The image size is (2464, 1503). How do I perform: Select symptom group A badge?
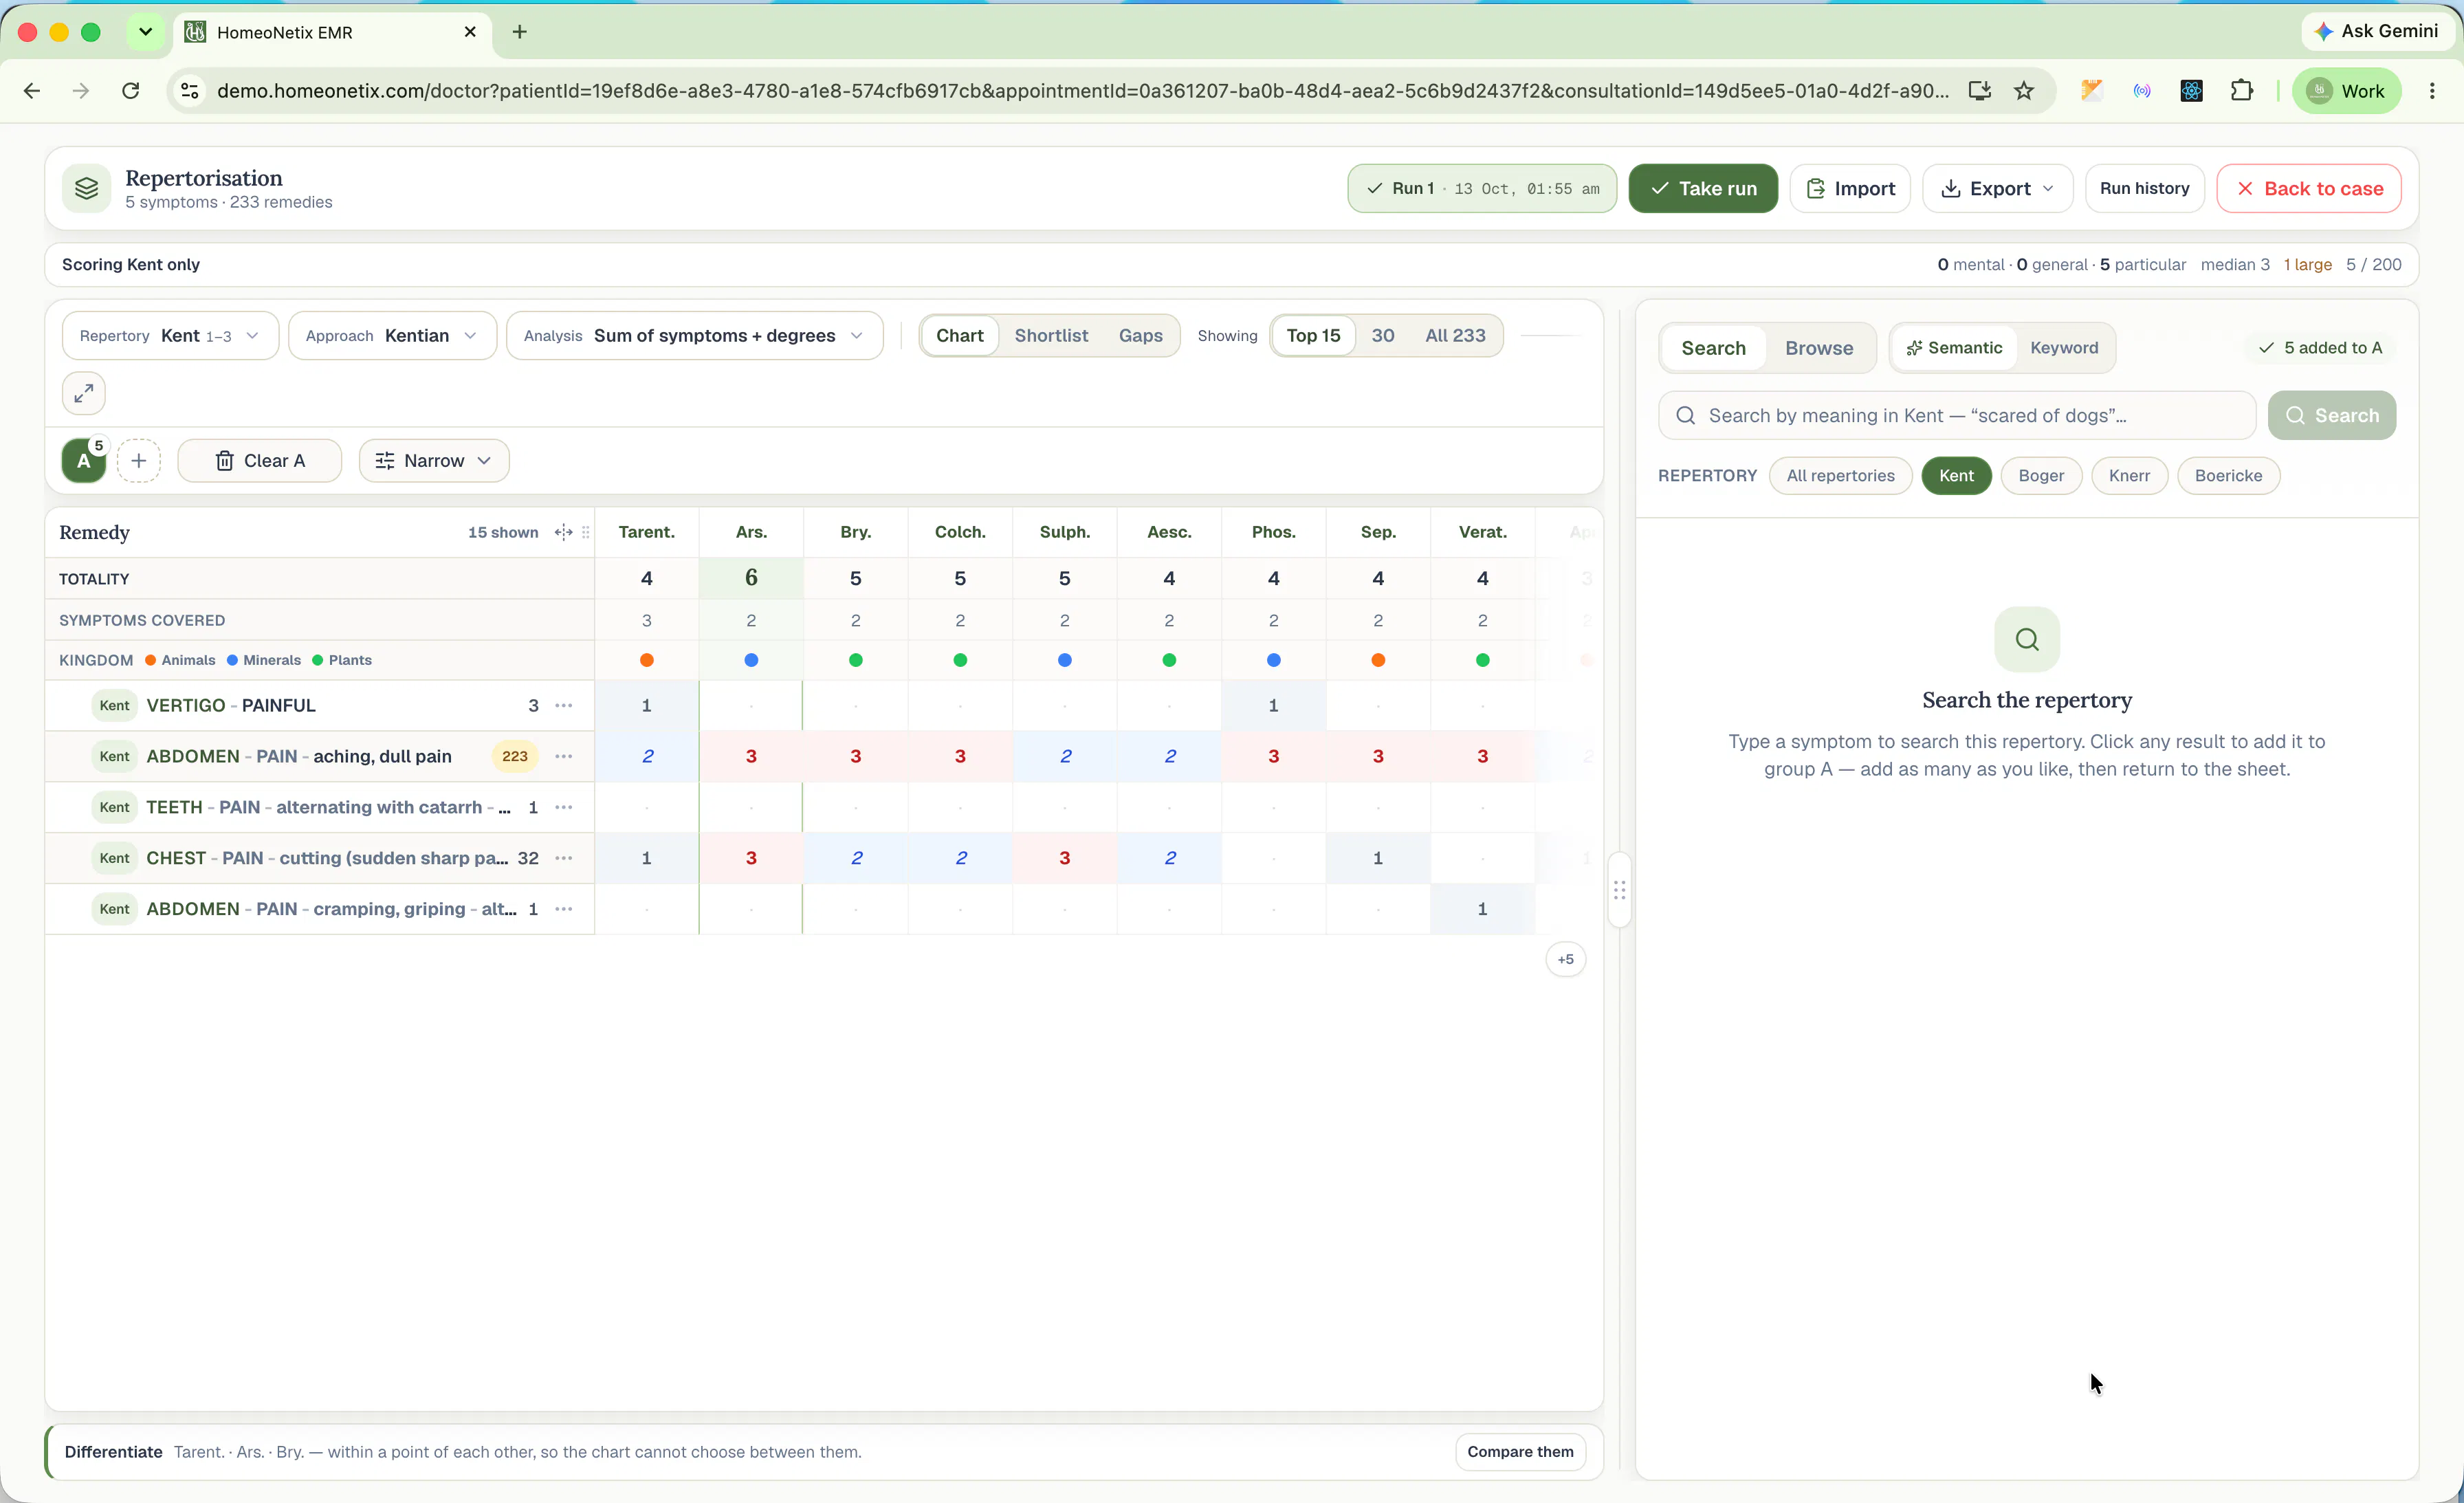coord(84,460)
